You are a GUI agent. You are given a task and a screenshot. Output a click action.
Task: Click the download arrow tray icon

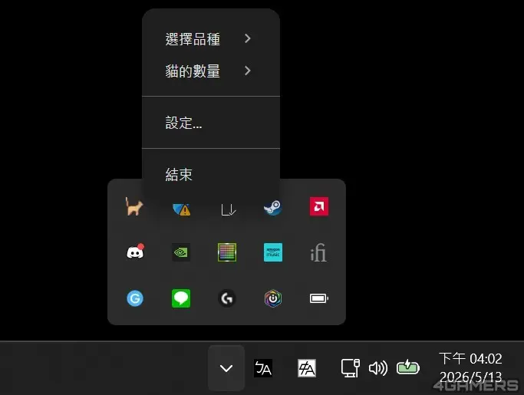[x=229, y=209]
